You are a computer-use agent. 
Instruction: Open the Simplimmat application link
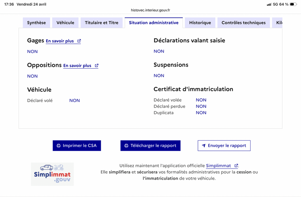point(219,166)
